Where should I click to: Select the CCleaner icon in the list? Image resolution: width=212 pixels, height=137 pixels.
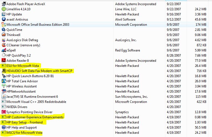pos(4,45)
